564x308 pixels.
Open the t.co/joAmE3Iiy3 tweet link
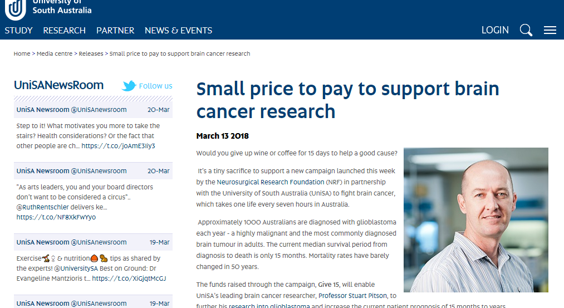(118, 146)
